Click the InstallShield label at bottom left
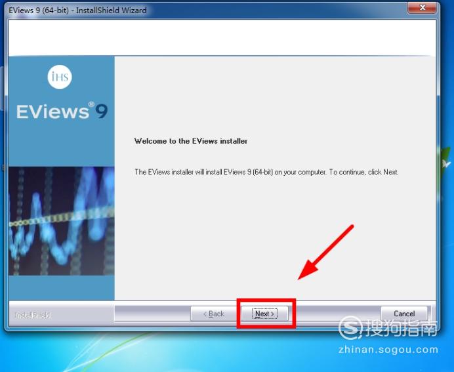 [32, 315]
